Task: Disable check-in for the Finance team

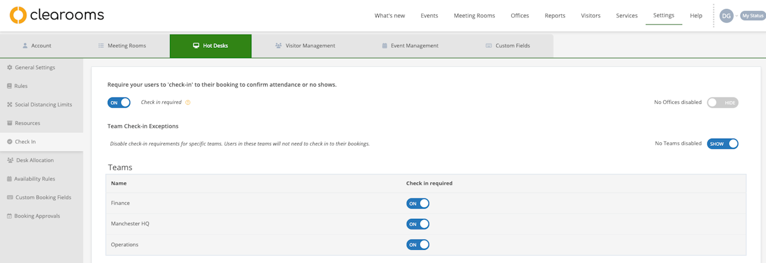Action: click(x=418, y=203)
